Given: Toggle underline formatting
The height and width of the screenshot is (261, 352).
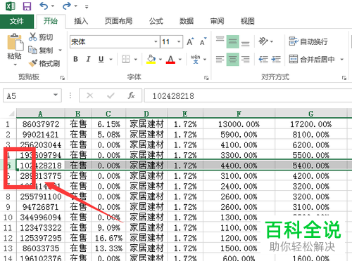Looking at the screenshot, I should [101, 59].
